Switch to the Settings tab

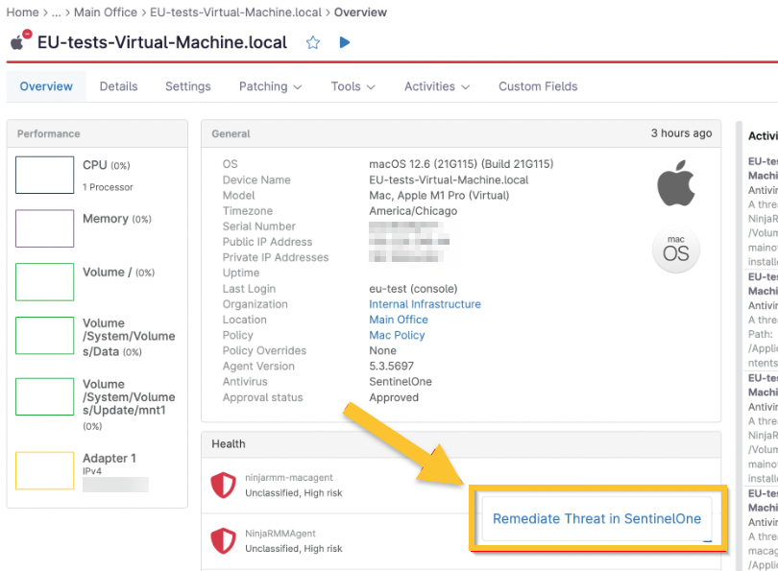pyautogui.click(x=187, y=86)
